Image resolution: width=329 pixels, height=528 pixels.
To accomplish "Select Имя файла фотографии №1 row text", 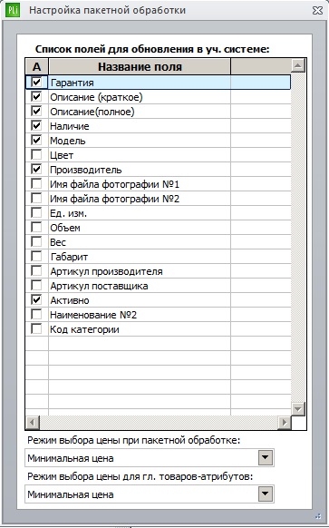I will [x=114, y=184].
